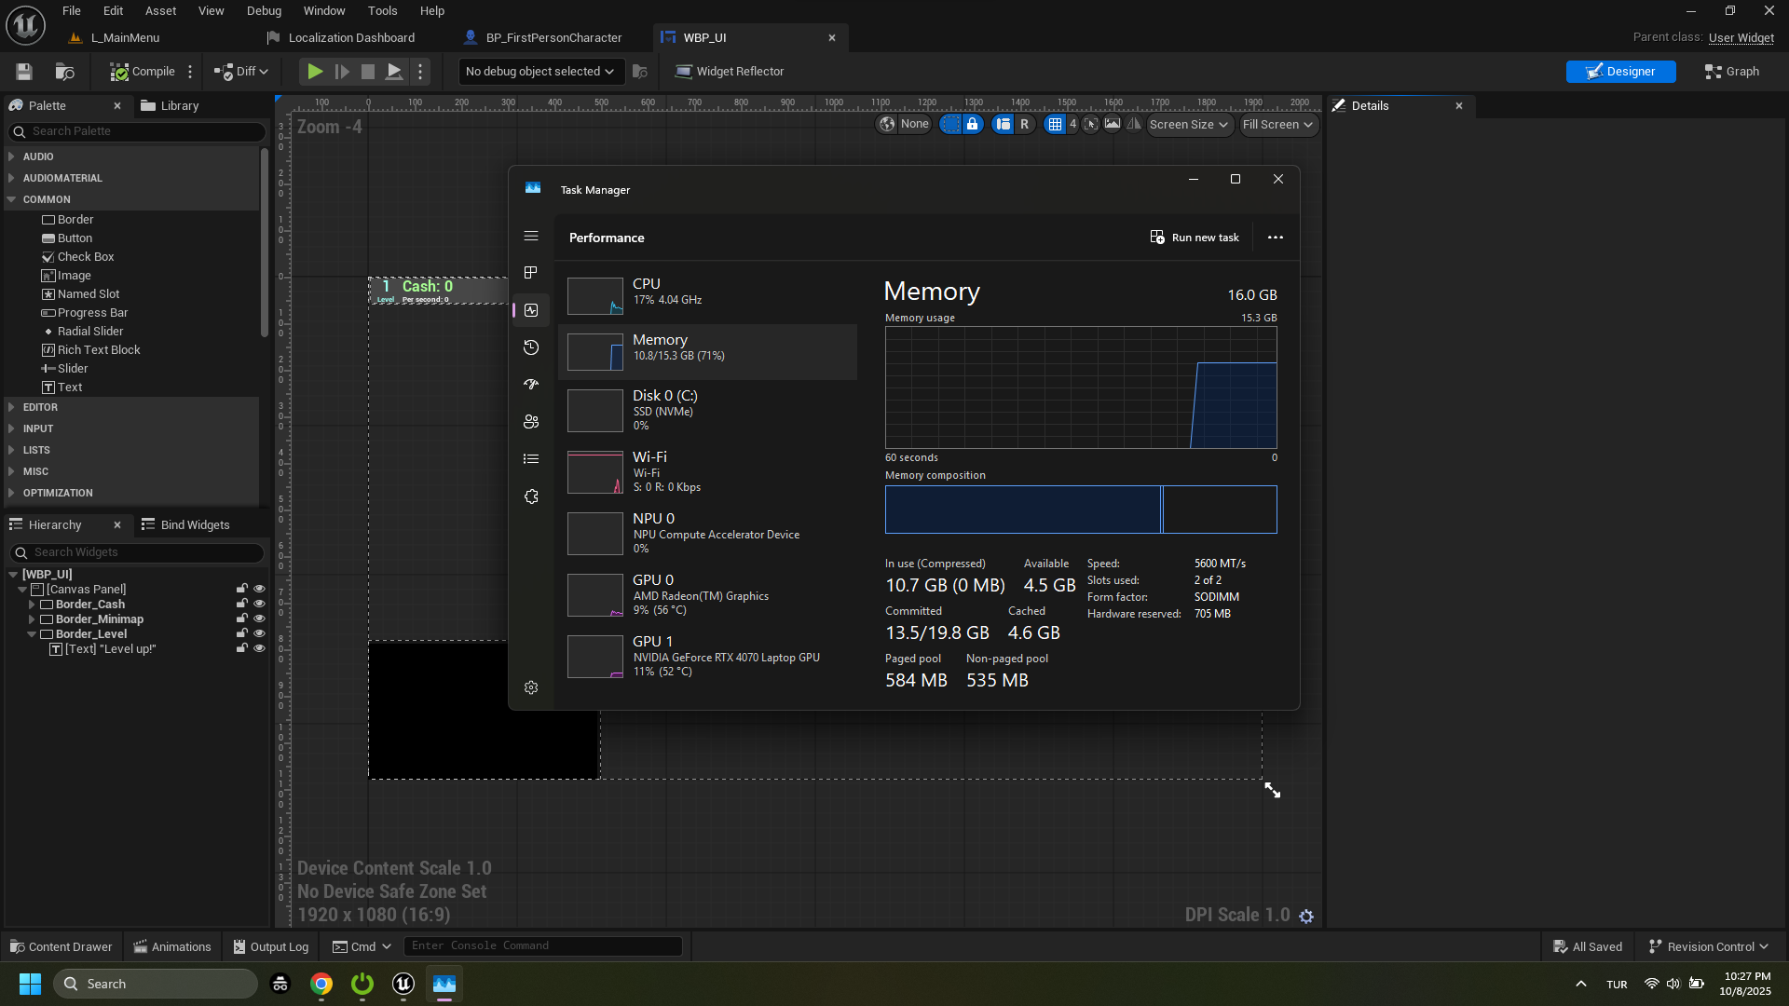The height and width of the screenshot is (1006, 1789).
Task: Toggle visibility of Border_Cash widget
Action: tap(260, 604)
